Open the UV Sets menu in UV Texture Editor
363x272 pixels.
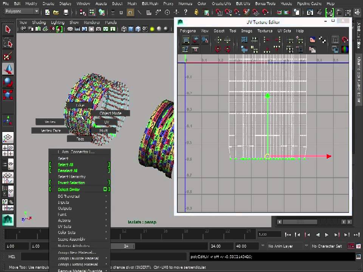[x=284, y=31]
